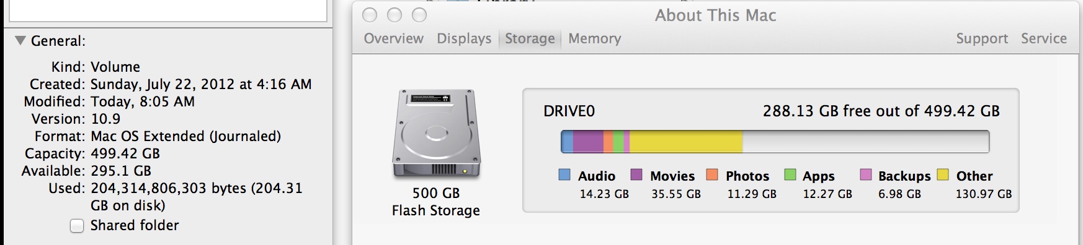Open the Displays tab
This screenshot has width=1083, height=245.
pyautogui.click(x=464, y=38)
